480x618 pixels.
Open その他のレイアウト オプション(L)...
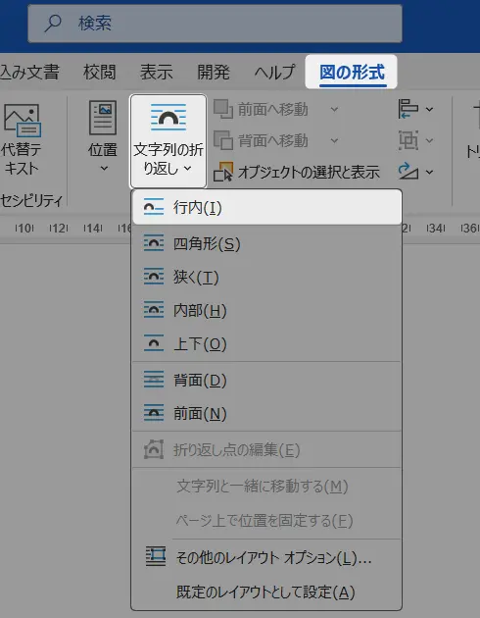point(267,558)
